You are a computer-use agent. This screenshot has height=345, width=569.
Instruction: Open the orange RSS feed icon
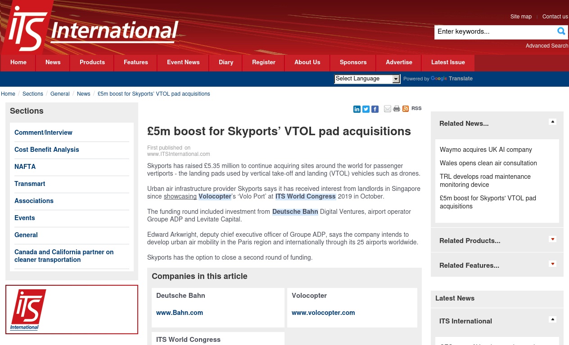[x=406, y=109]
